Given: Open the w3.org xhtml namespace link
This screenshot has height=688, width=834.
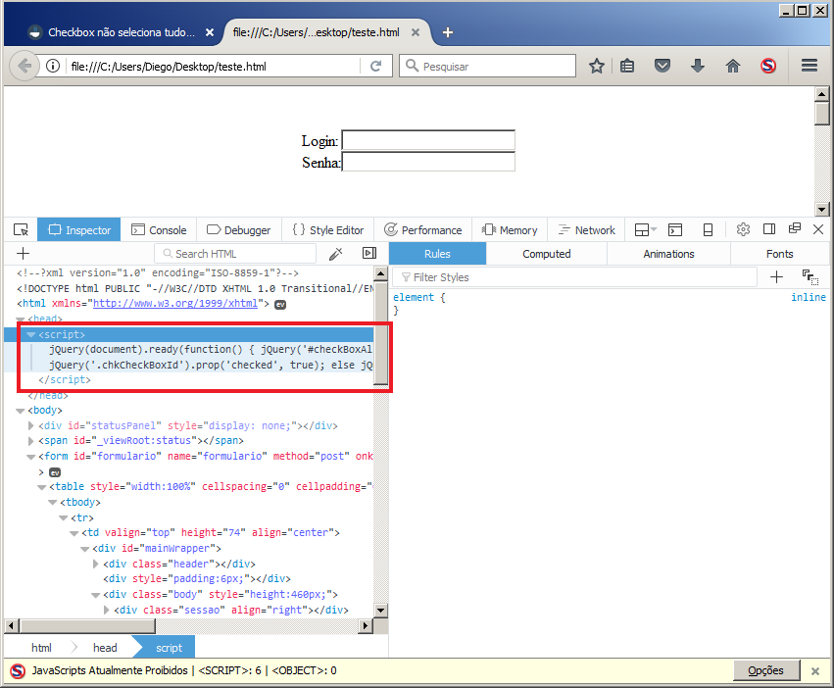Looking at the screenshot, I should [175, 303].
